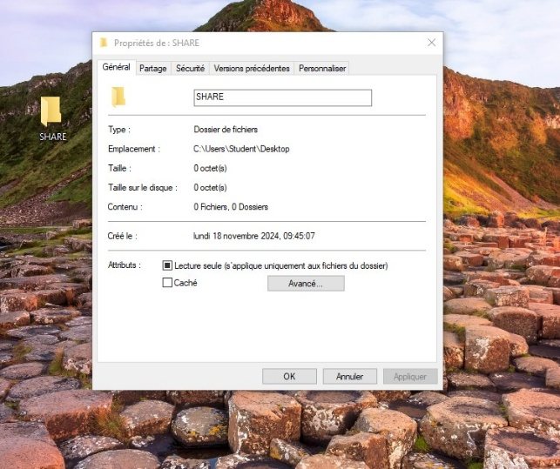The width and height of the screenshot is (560, 469).
Task: Click the SHARE folder name field
Action: (282, 97)
